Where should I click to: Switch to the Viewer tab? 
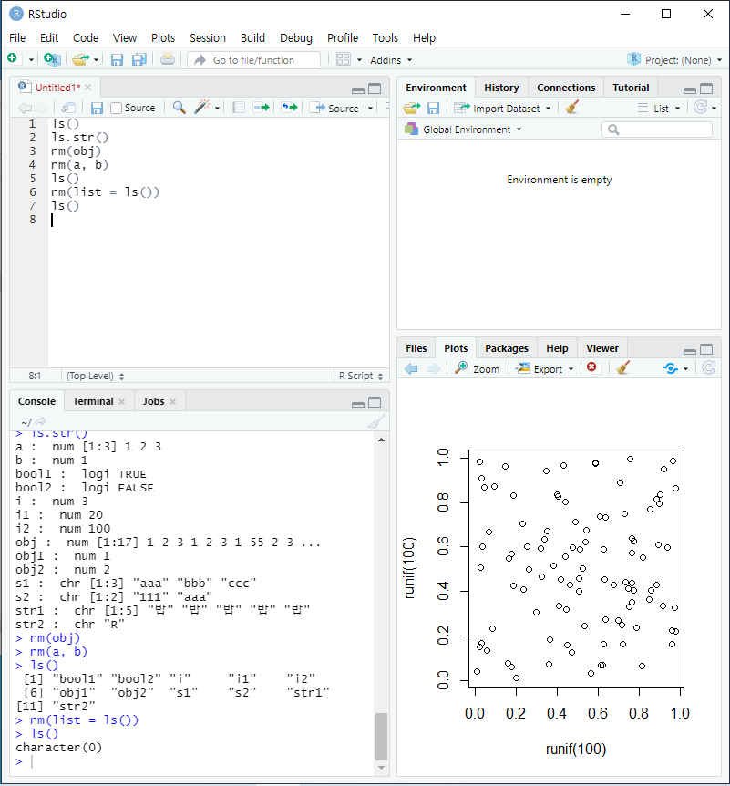[x=601, y=348]
